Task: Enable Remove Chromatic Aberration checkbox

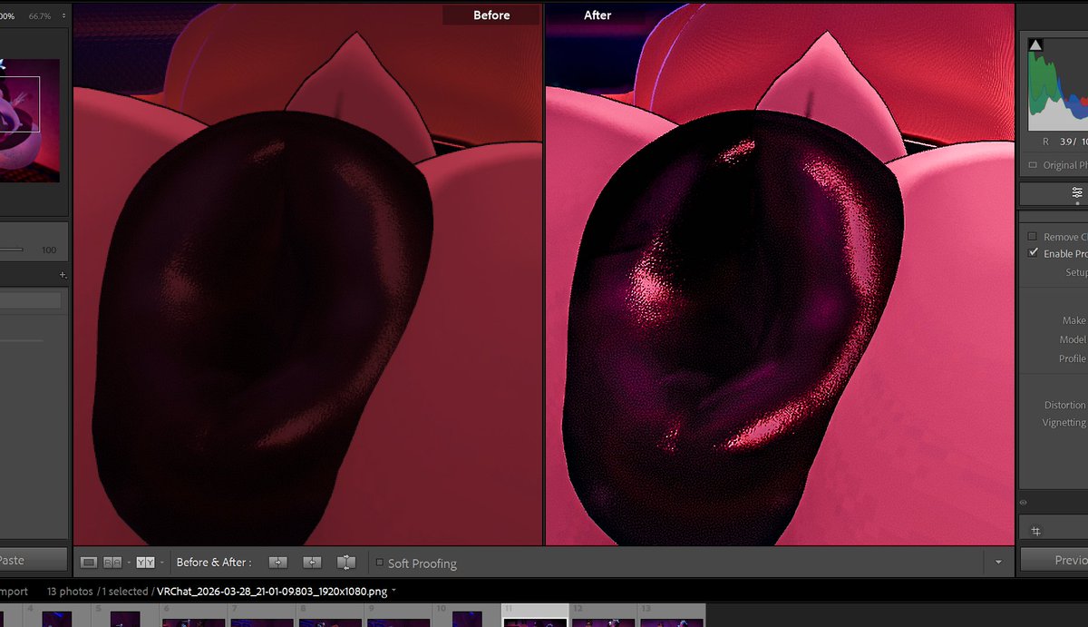Action: pos(1032,237)
